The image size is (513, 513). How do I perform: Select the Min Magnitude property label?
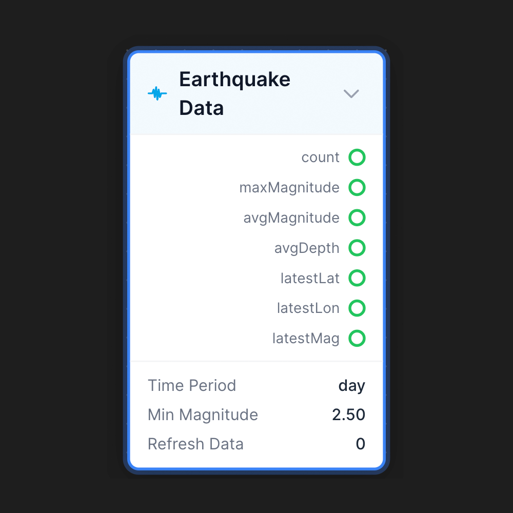tap(203, 415)
